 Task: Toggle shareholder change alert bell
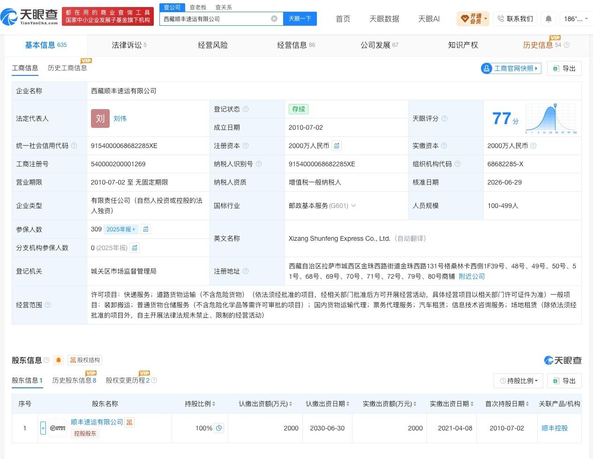(59, 360)
